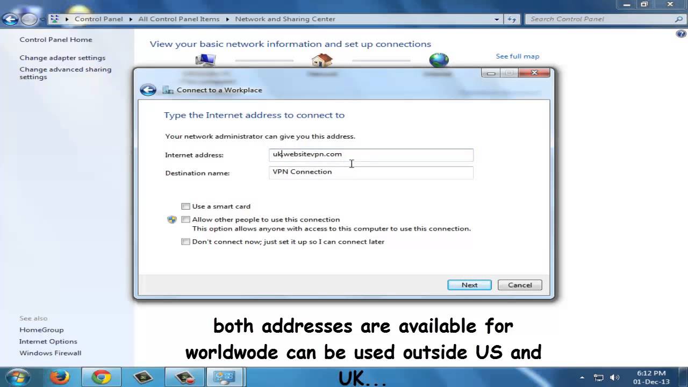Click the Help question mark icon
The image size is (688, 387).
point(680,34)
